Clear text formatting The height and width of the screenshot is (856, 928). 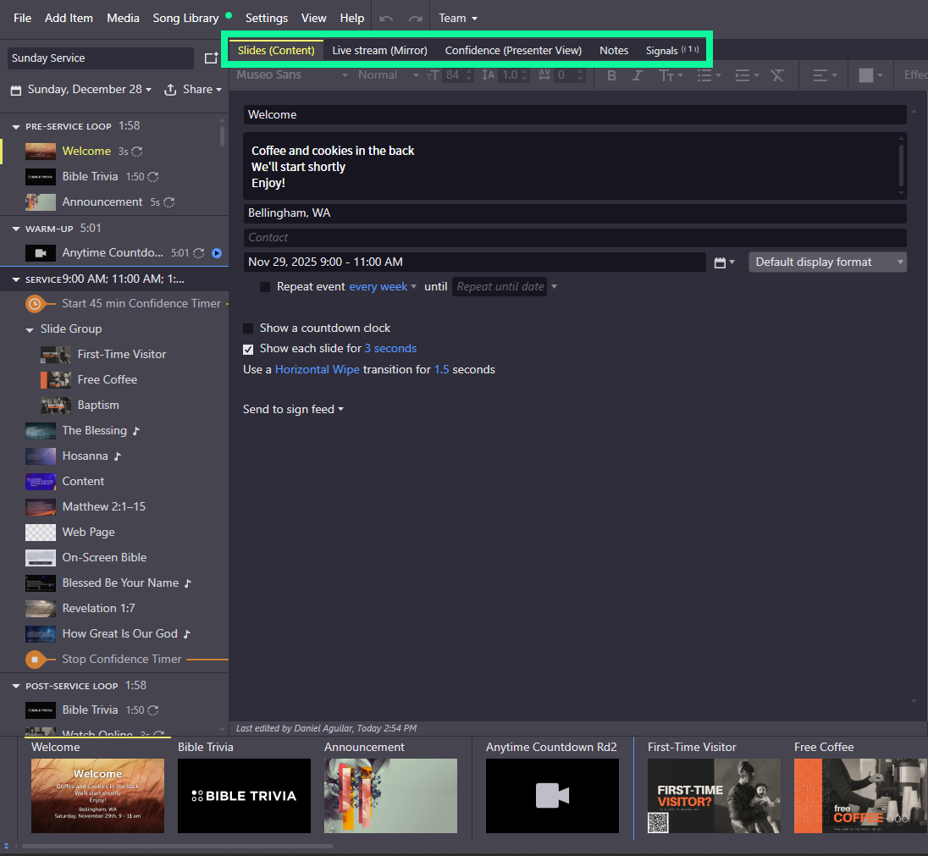coord(777,75)
